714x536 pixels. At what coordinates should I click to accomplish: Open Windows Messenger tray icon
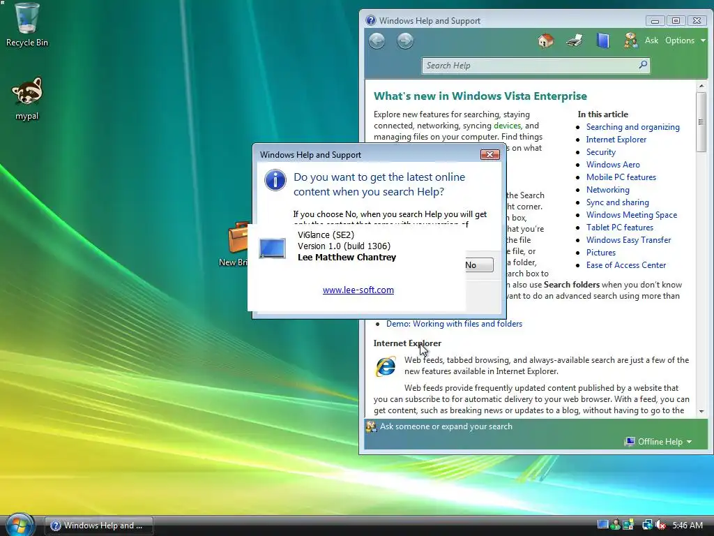[x=615, y=525]
